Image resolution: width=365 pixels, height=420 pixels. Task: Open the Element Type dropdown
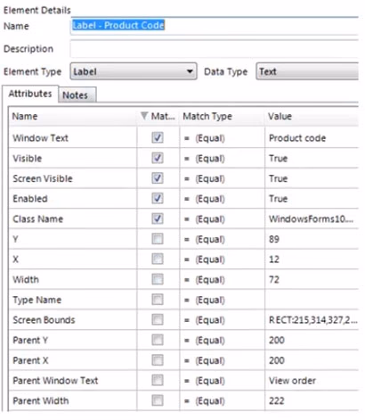[x=134, y=71]
